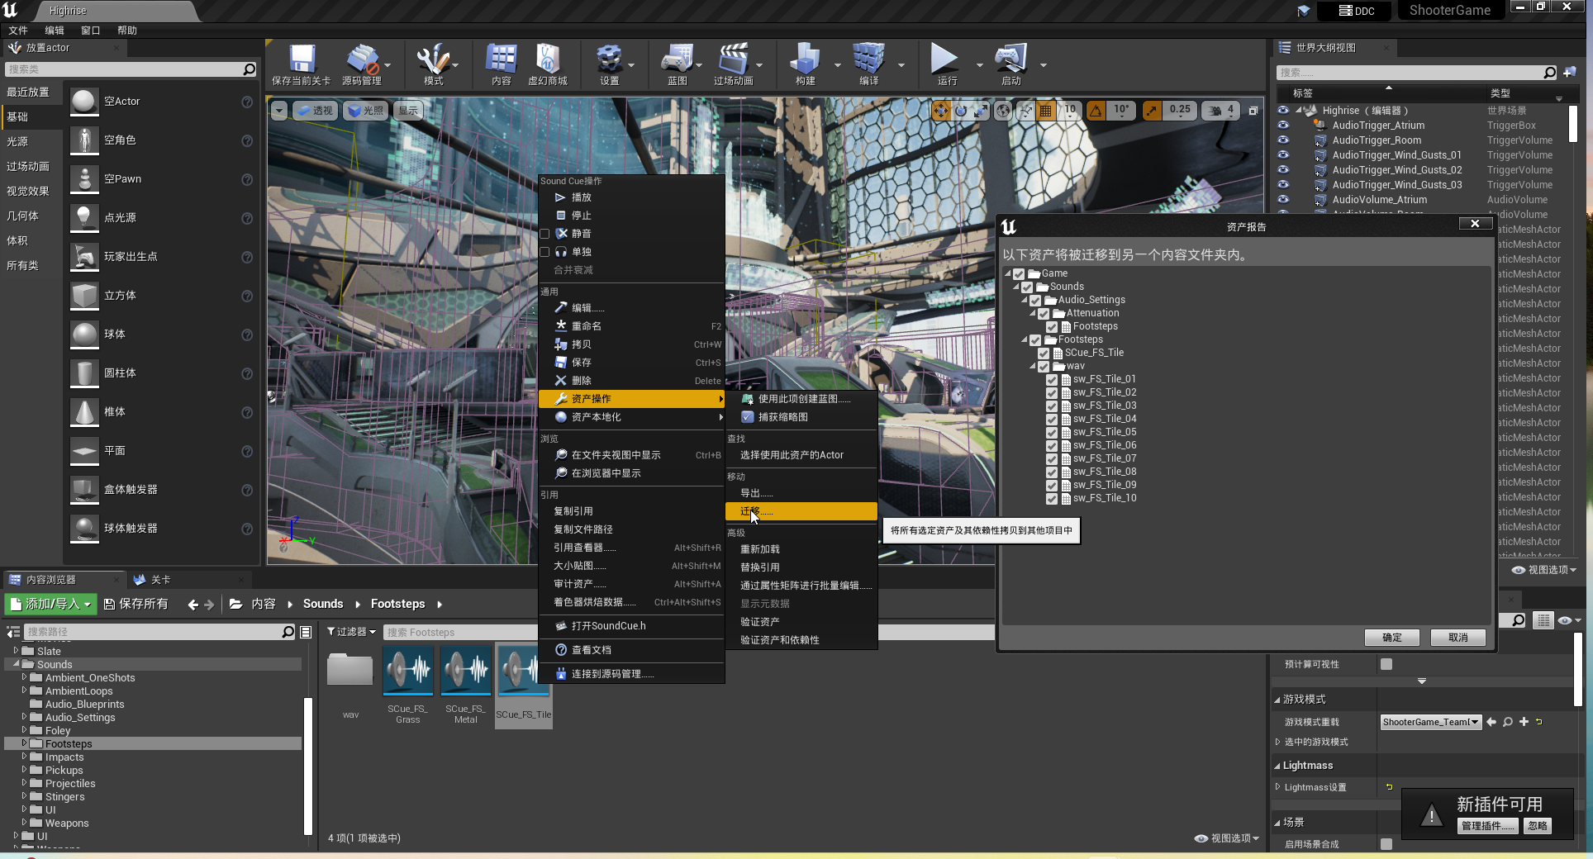Screen dimensions: 1593x859
Task: Open the Help menu
Action: [127, 31]
